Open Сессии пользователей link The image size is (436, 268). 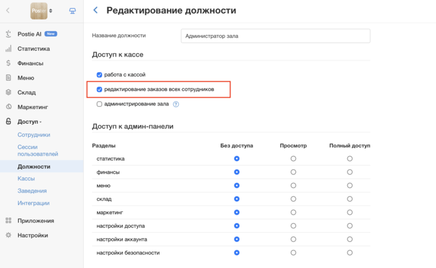[38, 150]
